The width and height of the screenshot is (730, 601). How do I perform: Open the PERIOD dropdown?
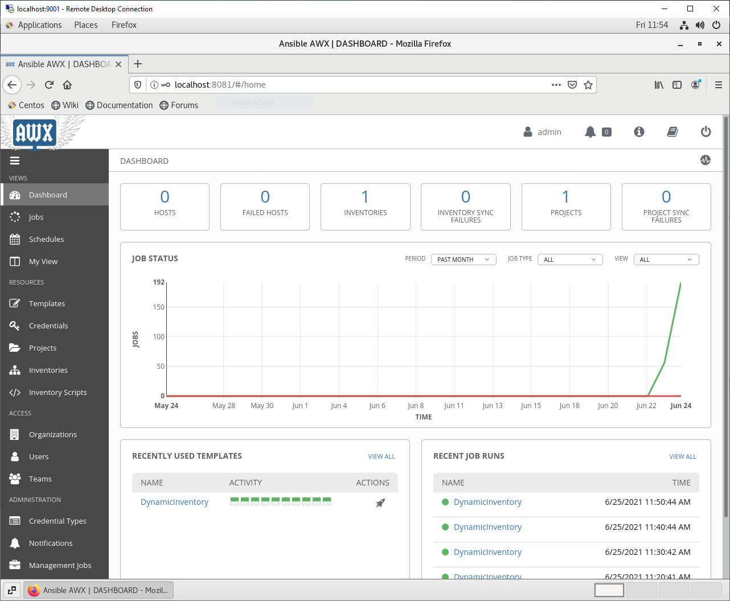click(463, 259)
